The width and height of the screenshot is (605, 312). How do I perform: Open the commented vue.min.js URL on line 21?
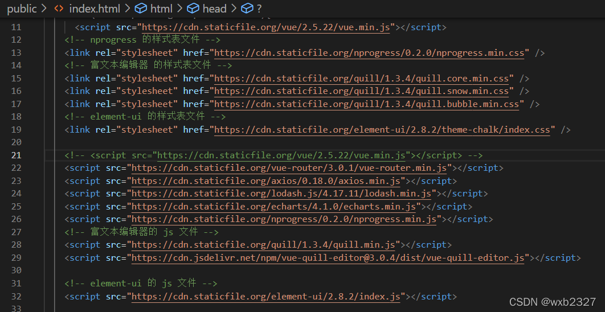[281, 155]
